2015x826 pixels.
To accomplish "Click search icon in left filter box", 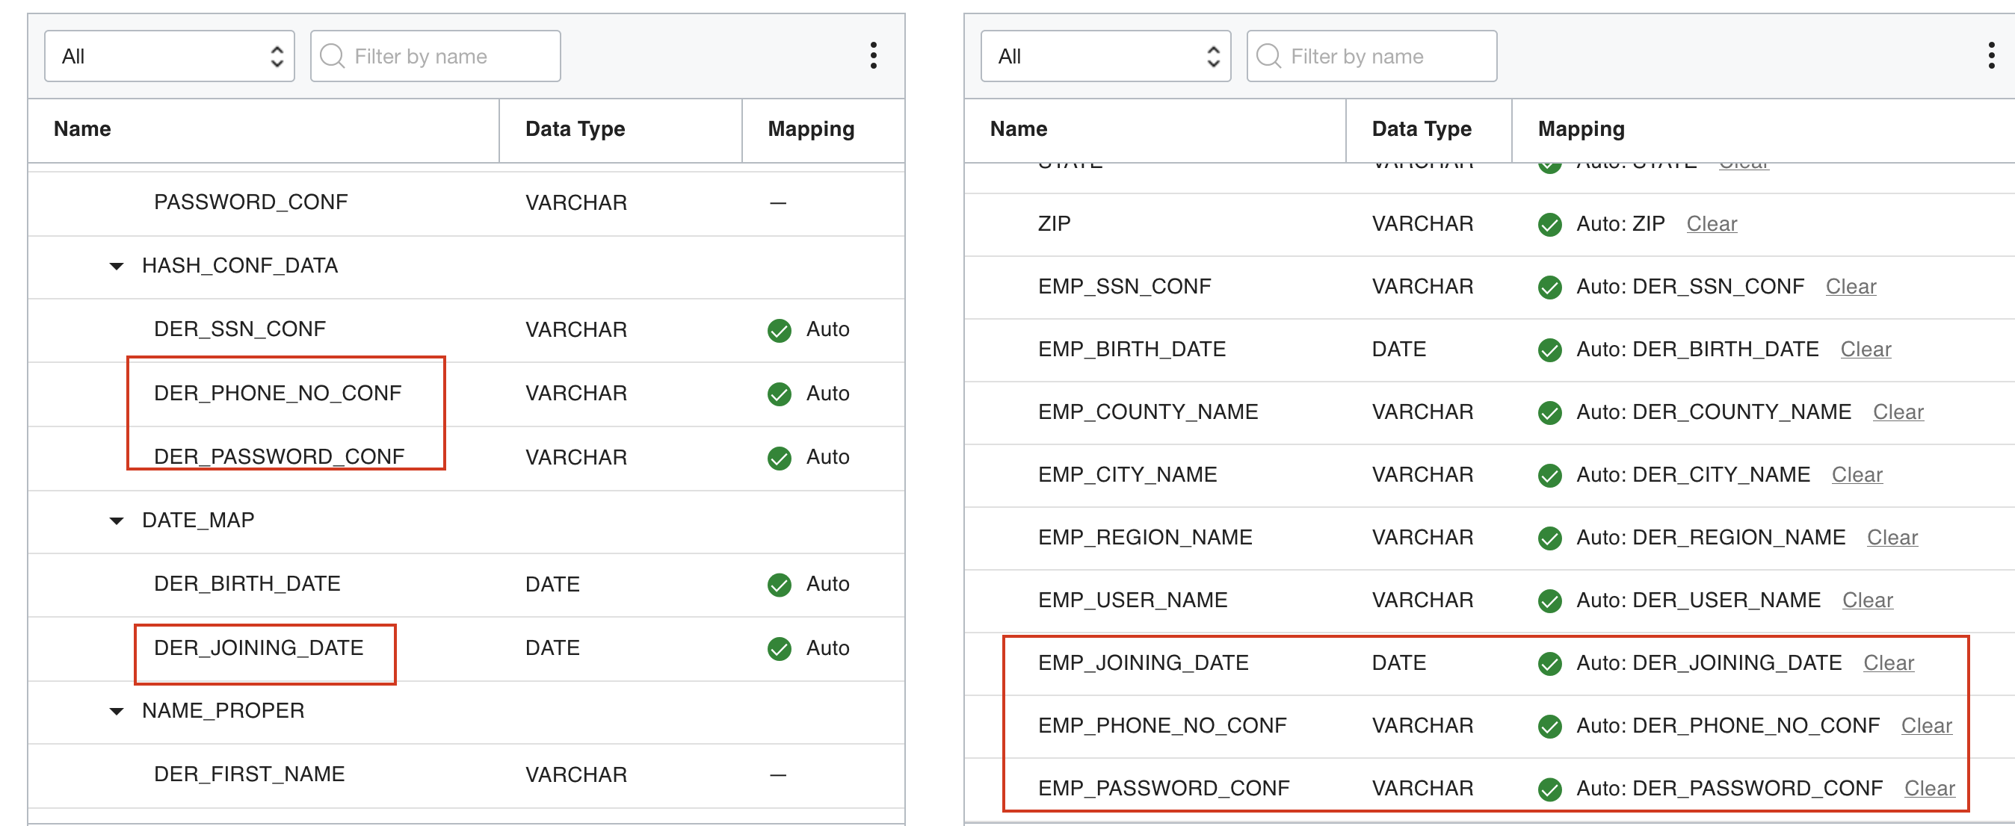I will point(333,56).
